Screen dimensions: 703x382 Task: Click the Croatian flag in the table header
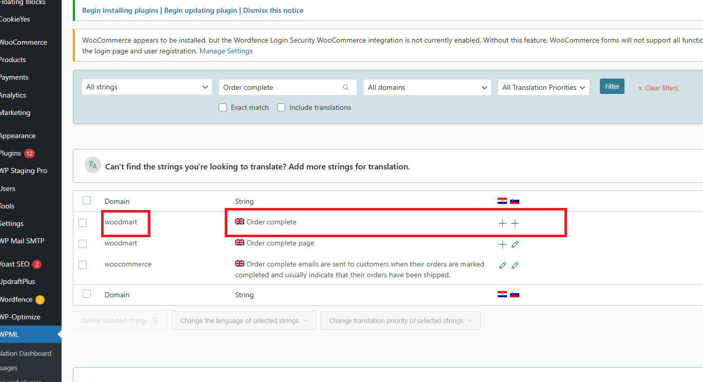pos(502,201)
